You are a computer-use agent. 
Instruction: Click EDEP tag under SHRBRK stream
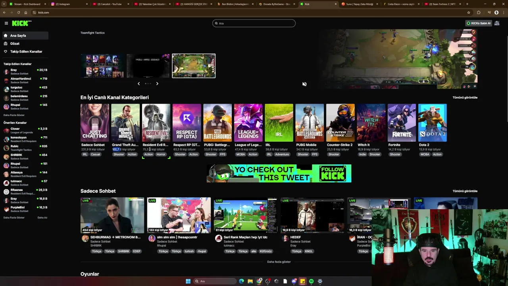click(137, 251)
